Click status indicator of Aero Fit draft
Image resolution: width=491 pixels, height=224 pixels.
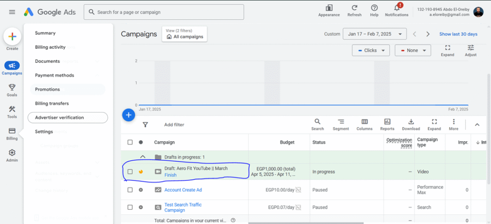click(141, 171)
